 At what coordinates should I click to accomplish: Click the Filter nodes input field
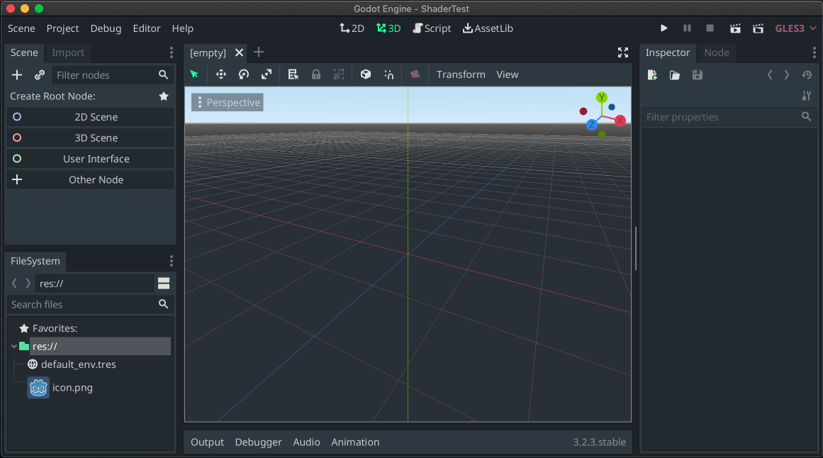[x=112, y=75]
